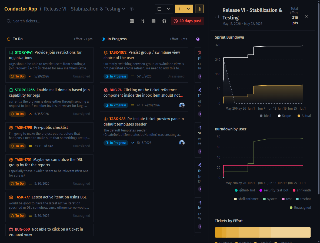Toggle Unassigned legend entry
The width and height of the screenshot is (320, 243).
pos(300,208)
